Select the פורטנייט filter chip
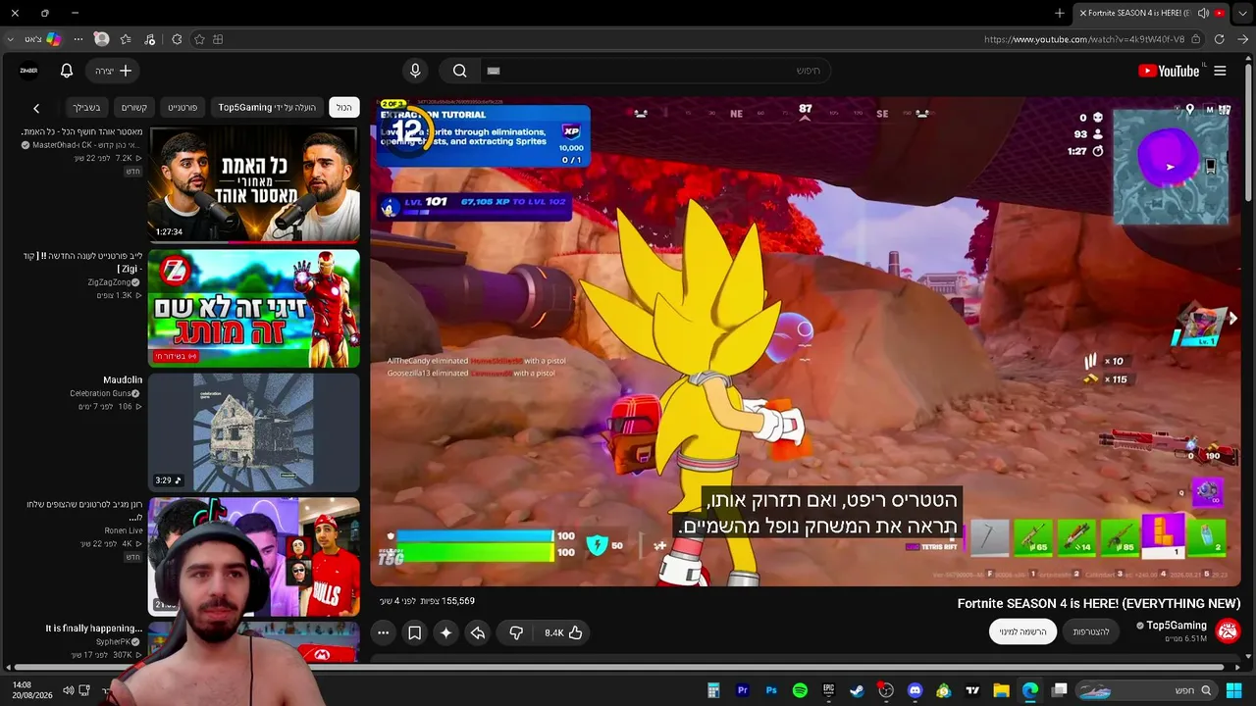This screenshot has width=1256, height=706. (183, 107)
